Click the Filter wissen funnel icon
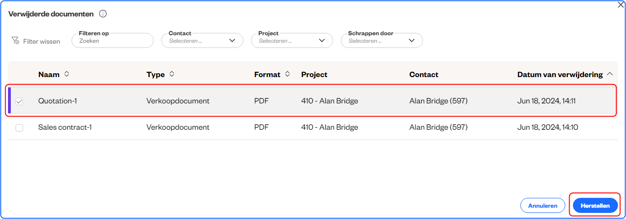The image size is (626, 219). (16, 41)
